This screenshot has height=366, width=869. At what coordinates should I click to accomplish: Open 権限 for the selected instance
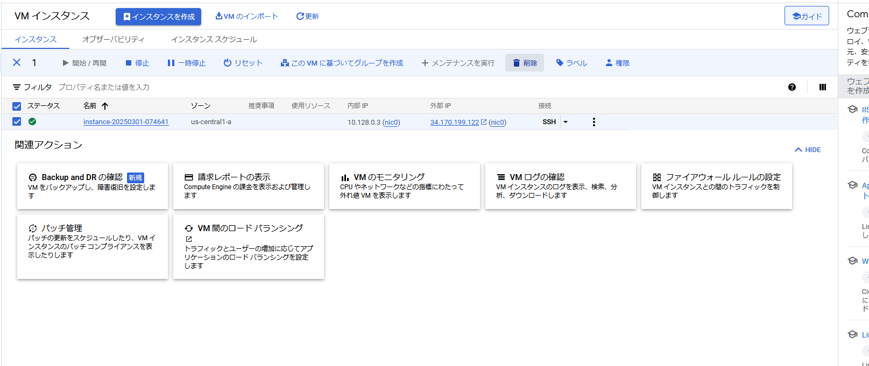pyautogui.click(x=617, y=63)
